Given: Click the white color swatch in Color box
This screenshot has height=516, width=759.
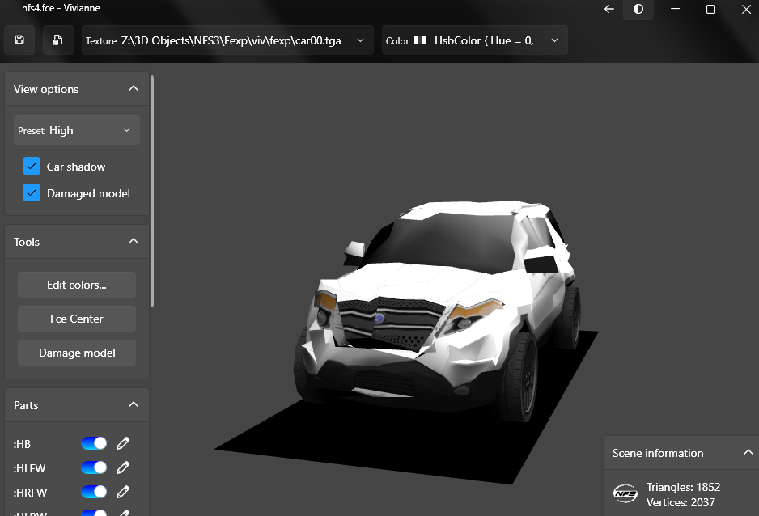Looking at the screenshot, I should 420,40.
